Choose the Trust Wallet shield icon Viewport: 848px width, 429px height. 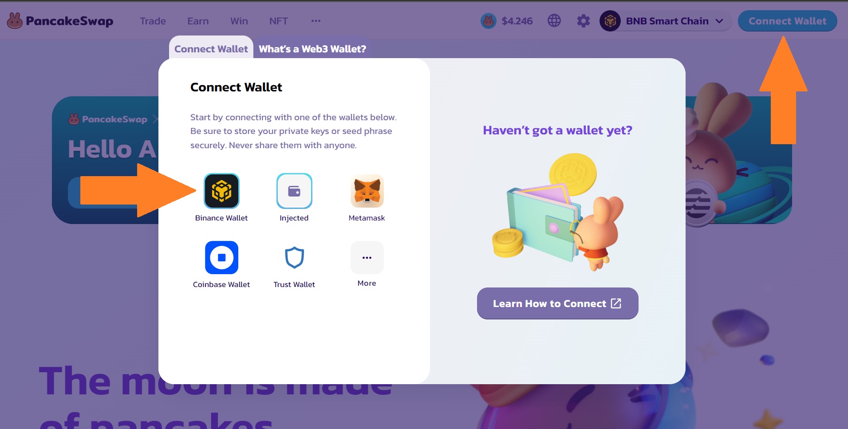click(x=294, y=257)
